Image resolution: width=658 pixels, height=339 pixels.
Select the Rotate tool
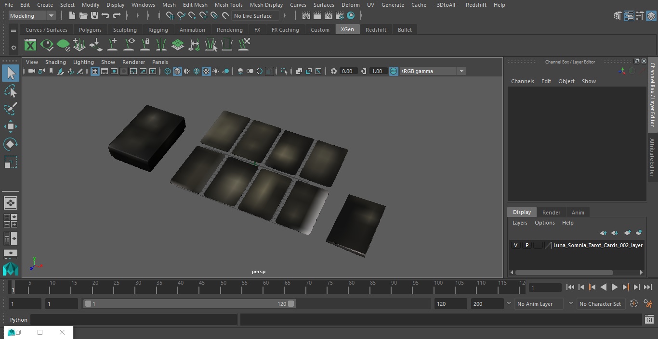10,144
